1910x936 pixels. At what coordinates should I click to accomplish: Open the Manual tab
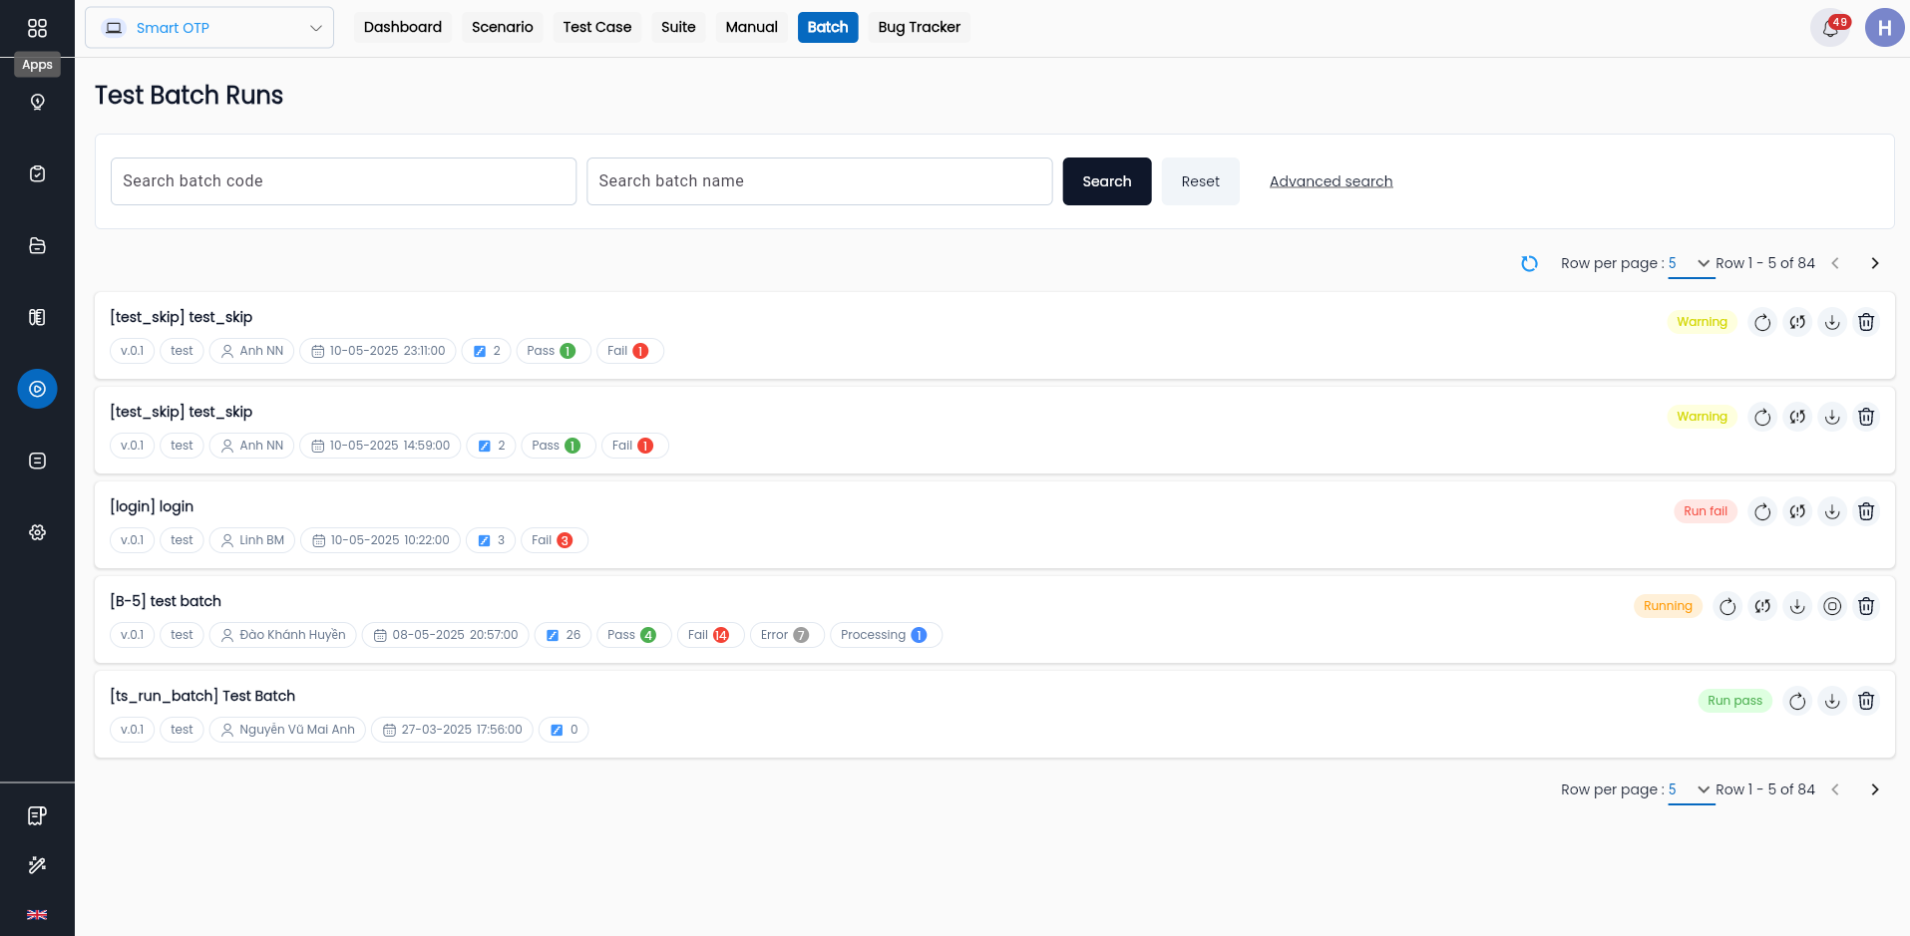[752, 27]
